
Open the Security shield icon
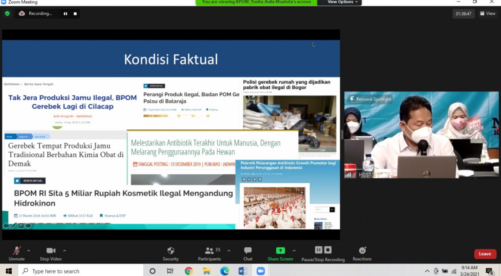pos(171,251)
